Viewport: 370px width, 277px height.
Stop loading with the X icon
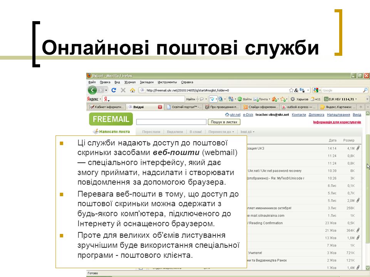[x=123, y=90]
